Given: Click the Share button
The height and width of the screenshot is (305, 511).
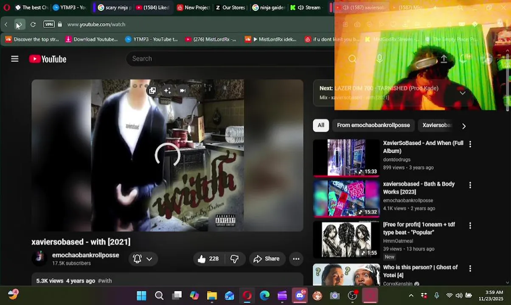Looking at the screenshot, I should [266, 259].
